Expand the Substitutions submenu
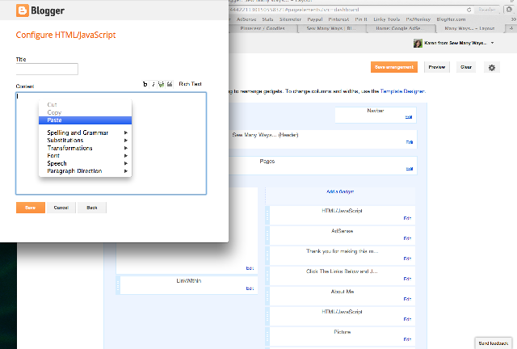Screen dimensions: 517x349 click(x=85, y=141)
